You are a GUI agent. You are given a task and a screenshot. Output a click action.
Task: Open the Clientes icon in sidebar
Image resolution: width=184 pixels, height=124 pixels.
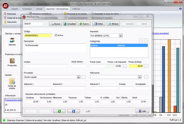tap(12, 40)
